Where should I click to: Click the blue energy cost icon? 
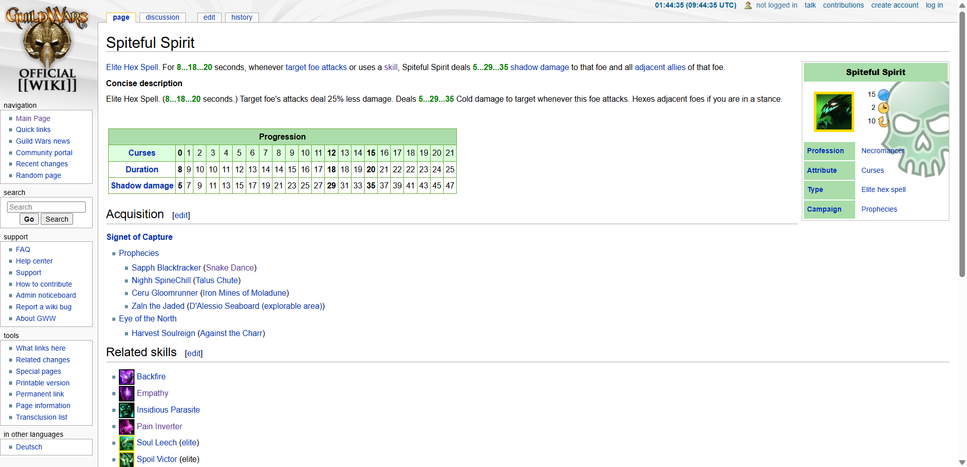(883, 95)
